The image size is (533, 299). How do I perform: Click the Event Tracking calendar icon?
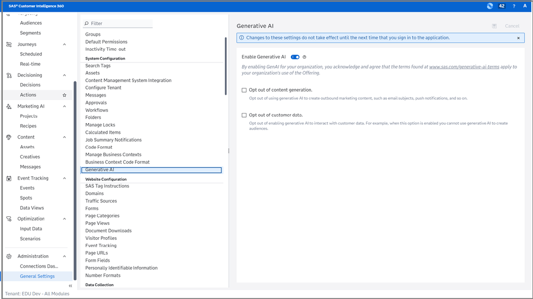pyautogui.click(x=9, y=178)
